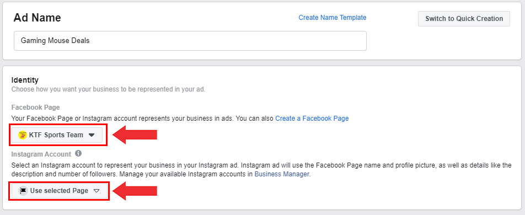
Task: Follow the Create a Facebook Page link
Action: (x=312, y=119)
